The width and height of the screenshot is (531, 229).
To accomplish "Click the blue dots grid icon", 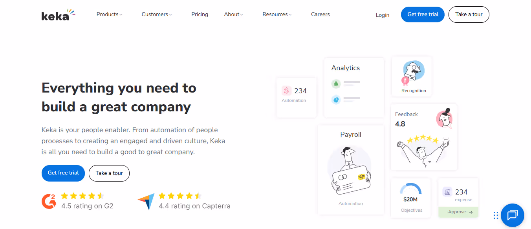I will pos(496,215).
